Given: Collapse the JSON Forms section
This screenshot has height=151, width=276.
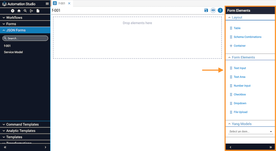Looking at the screenshot, I should coord(25,30).
